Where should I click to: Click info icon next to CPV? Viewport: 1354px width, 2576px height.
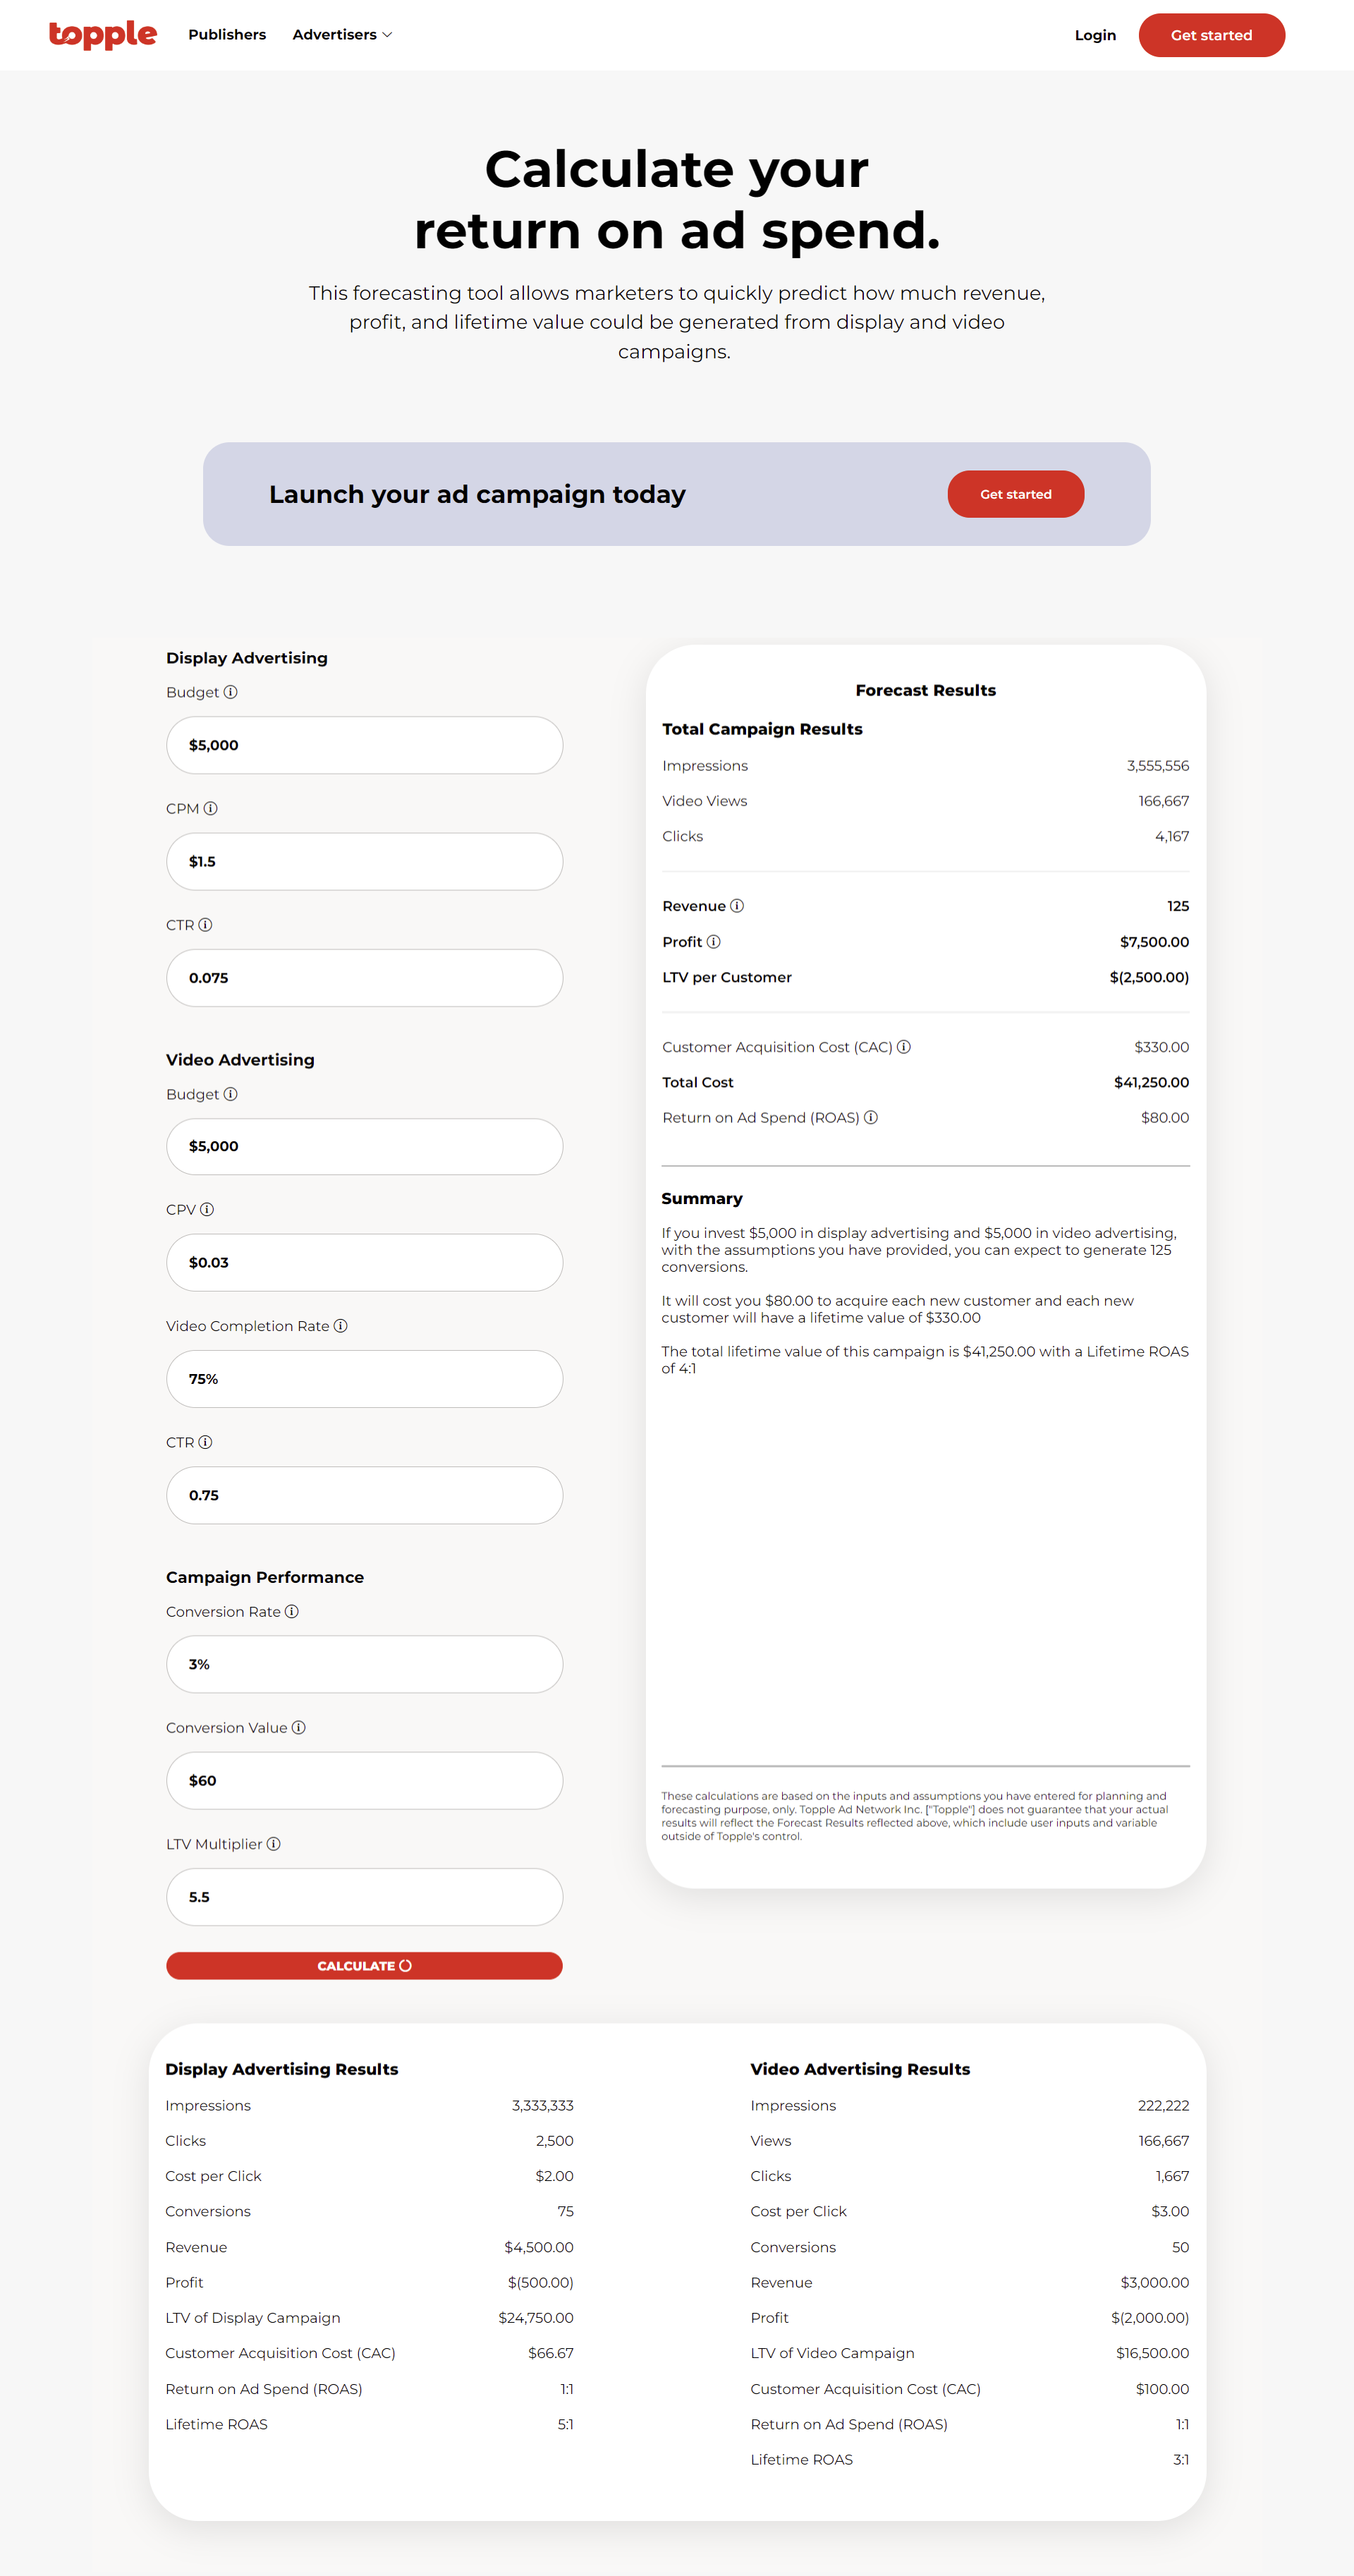coord(207,1209)
